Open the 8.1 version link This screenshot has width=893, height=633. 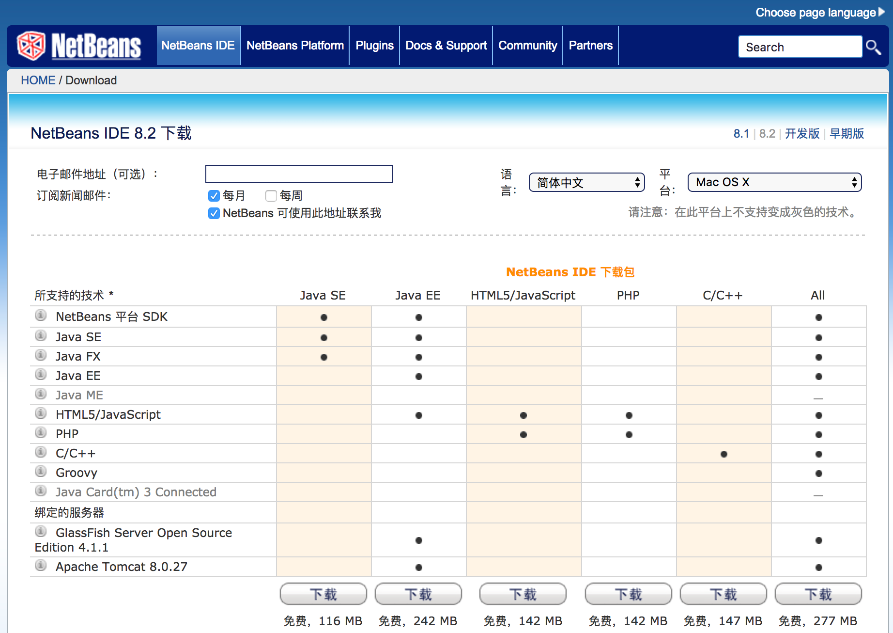[741, 134]
